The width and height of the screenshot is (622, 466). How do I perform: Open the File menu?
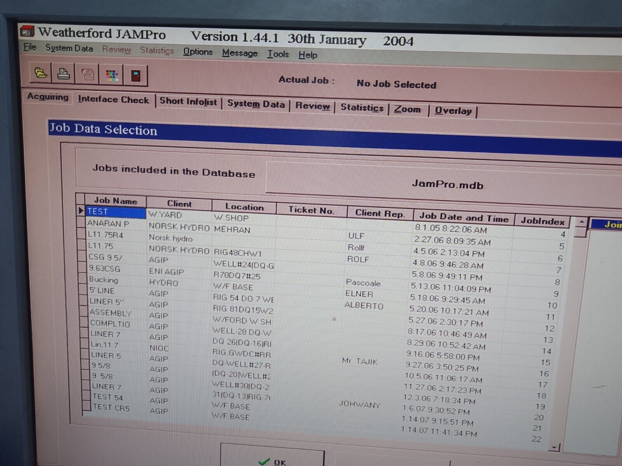tap(30, 47)
